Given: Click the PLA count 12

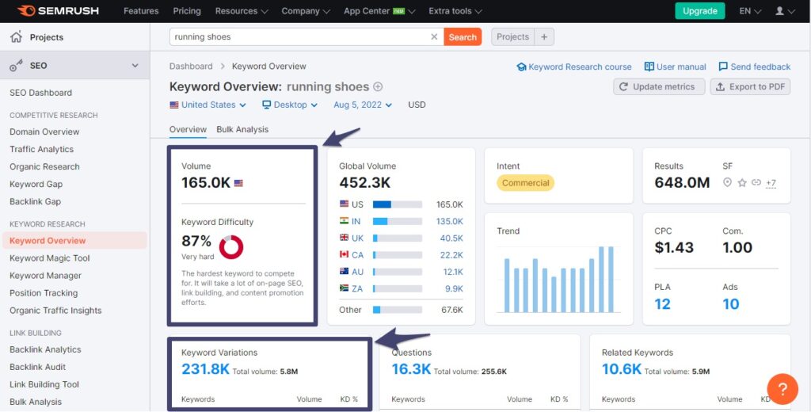Looking at the screenshot, I should point(663,303).
